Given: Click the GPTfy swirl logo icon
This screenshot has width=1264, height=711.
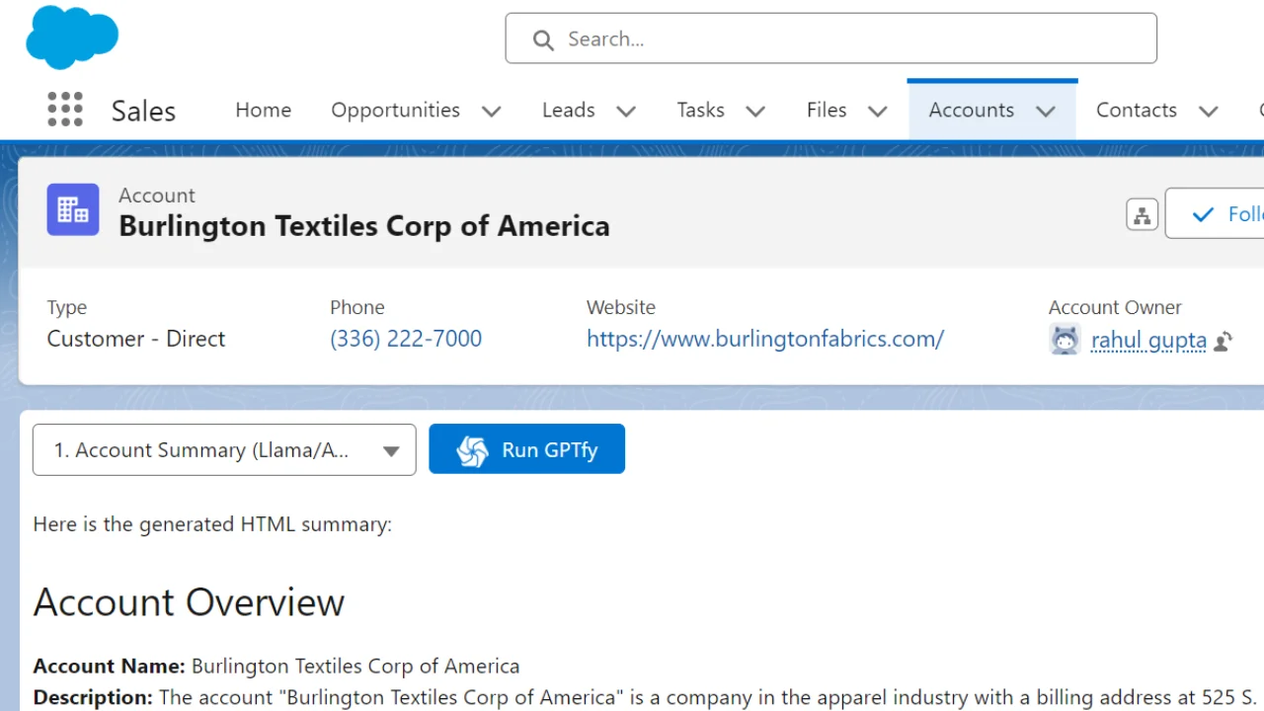Looking at the screenshot, I should [472, 450].
